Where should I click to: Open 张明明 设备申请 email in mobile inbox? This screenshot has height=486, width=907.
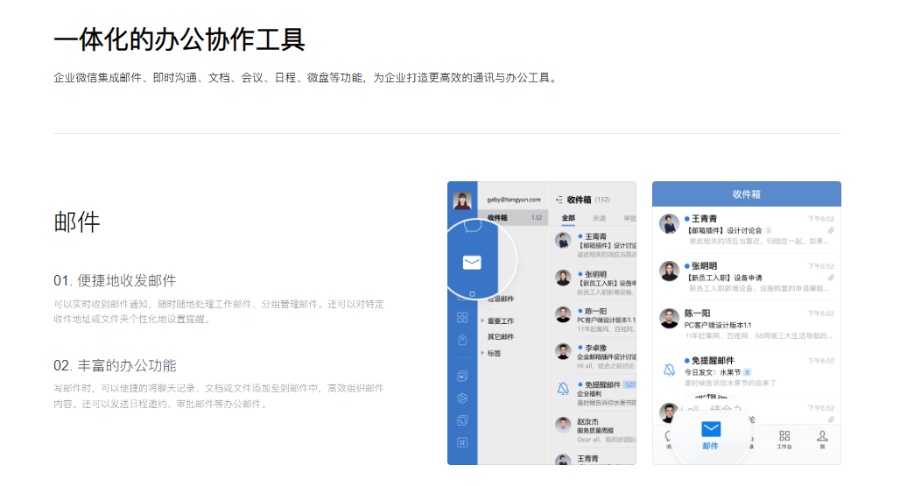[x=746, y=276]
